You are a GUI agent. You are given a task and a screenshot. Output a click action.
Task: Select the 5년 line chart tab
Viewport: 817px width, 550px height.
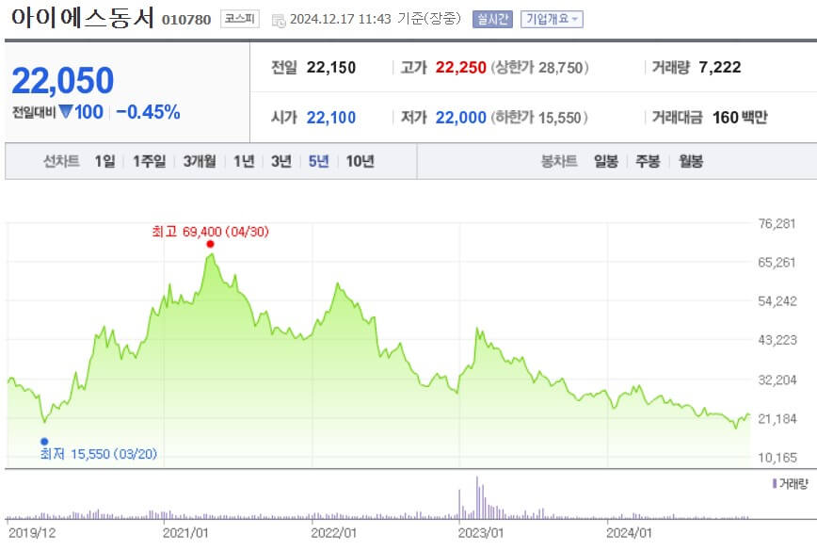[319, 161]
